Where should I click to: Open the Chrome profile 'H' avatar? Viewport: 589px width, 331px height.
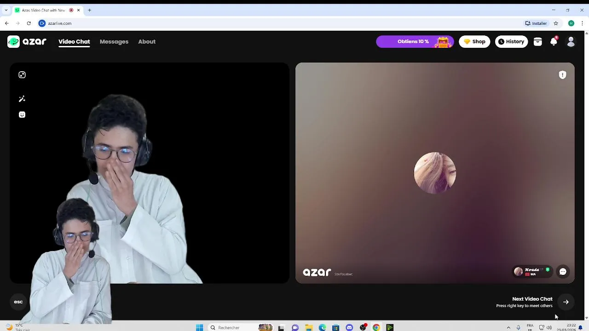571,23
